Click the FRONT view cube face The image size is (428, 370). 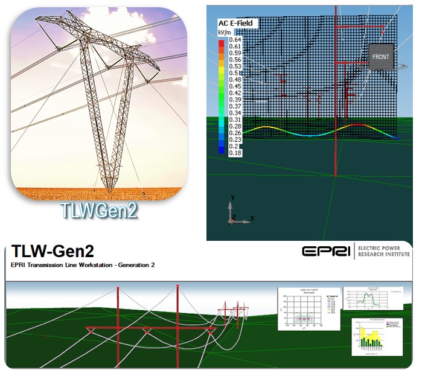(380, 57)
